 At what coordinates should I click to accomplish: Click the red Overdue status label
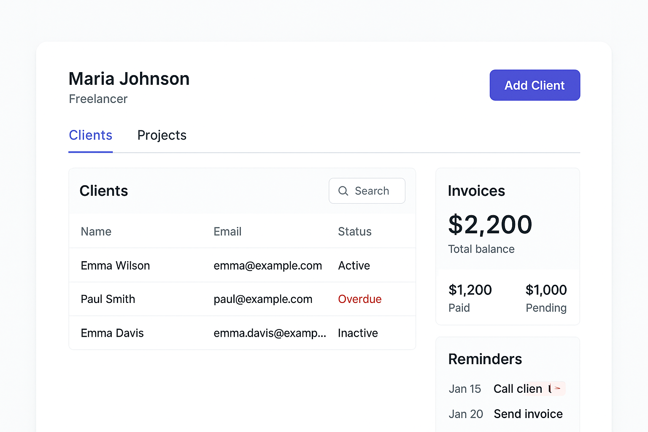point(359,299)
